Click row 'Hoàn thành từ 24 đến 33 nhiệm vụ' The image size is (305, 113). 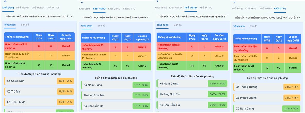[x=192, y=56]
